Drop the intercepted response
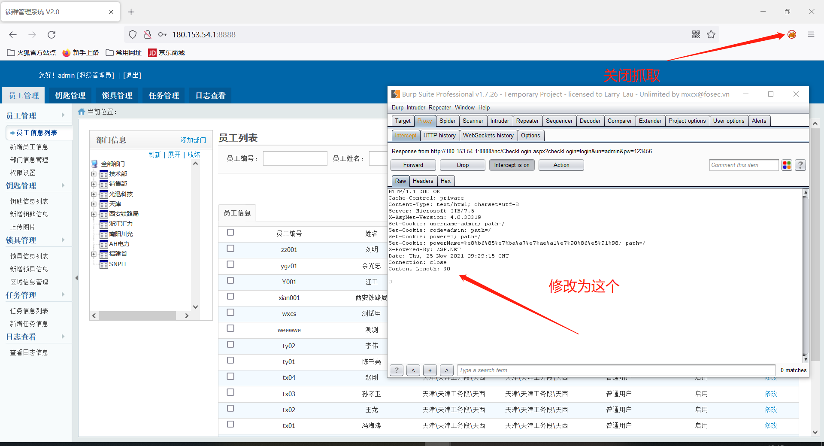This screenshot has height=446, width=824. tap(463, 165)
